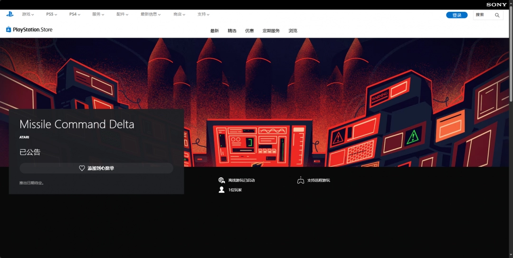Open the 最新信息 dropdown menu
The width and height of the screenshot is (513, 258).
click(x=151, y=14)
